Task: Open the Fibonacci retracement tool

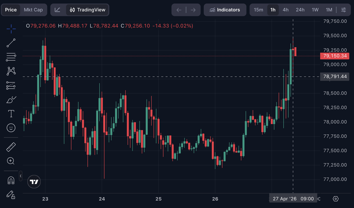Action: pyautogui.click(x=11, y=57)
